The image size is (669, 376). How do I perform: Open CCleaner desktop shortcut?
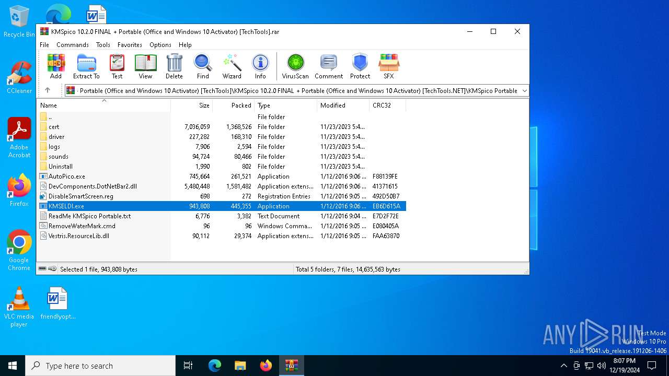(19, 78)
